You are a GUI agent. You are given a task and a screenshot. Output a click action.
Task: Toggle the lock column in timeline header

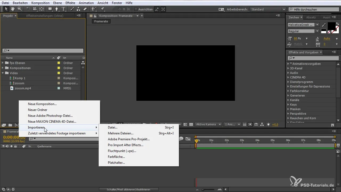tap(15, 146)
